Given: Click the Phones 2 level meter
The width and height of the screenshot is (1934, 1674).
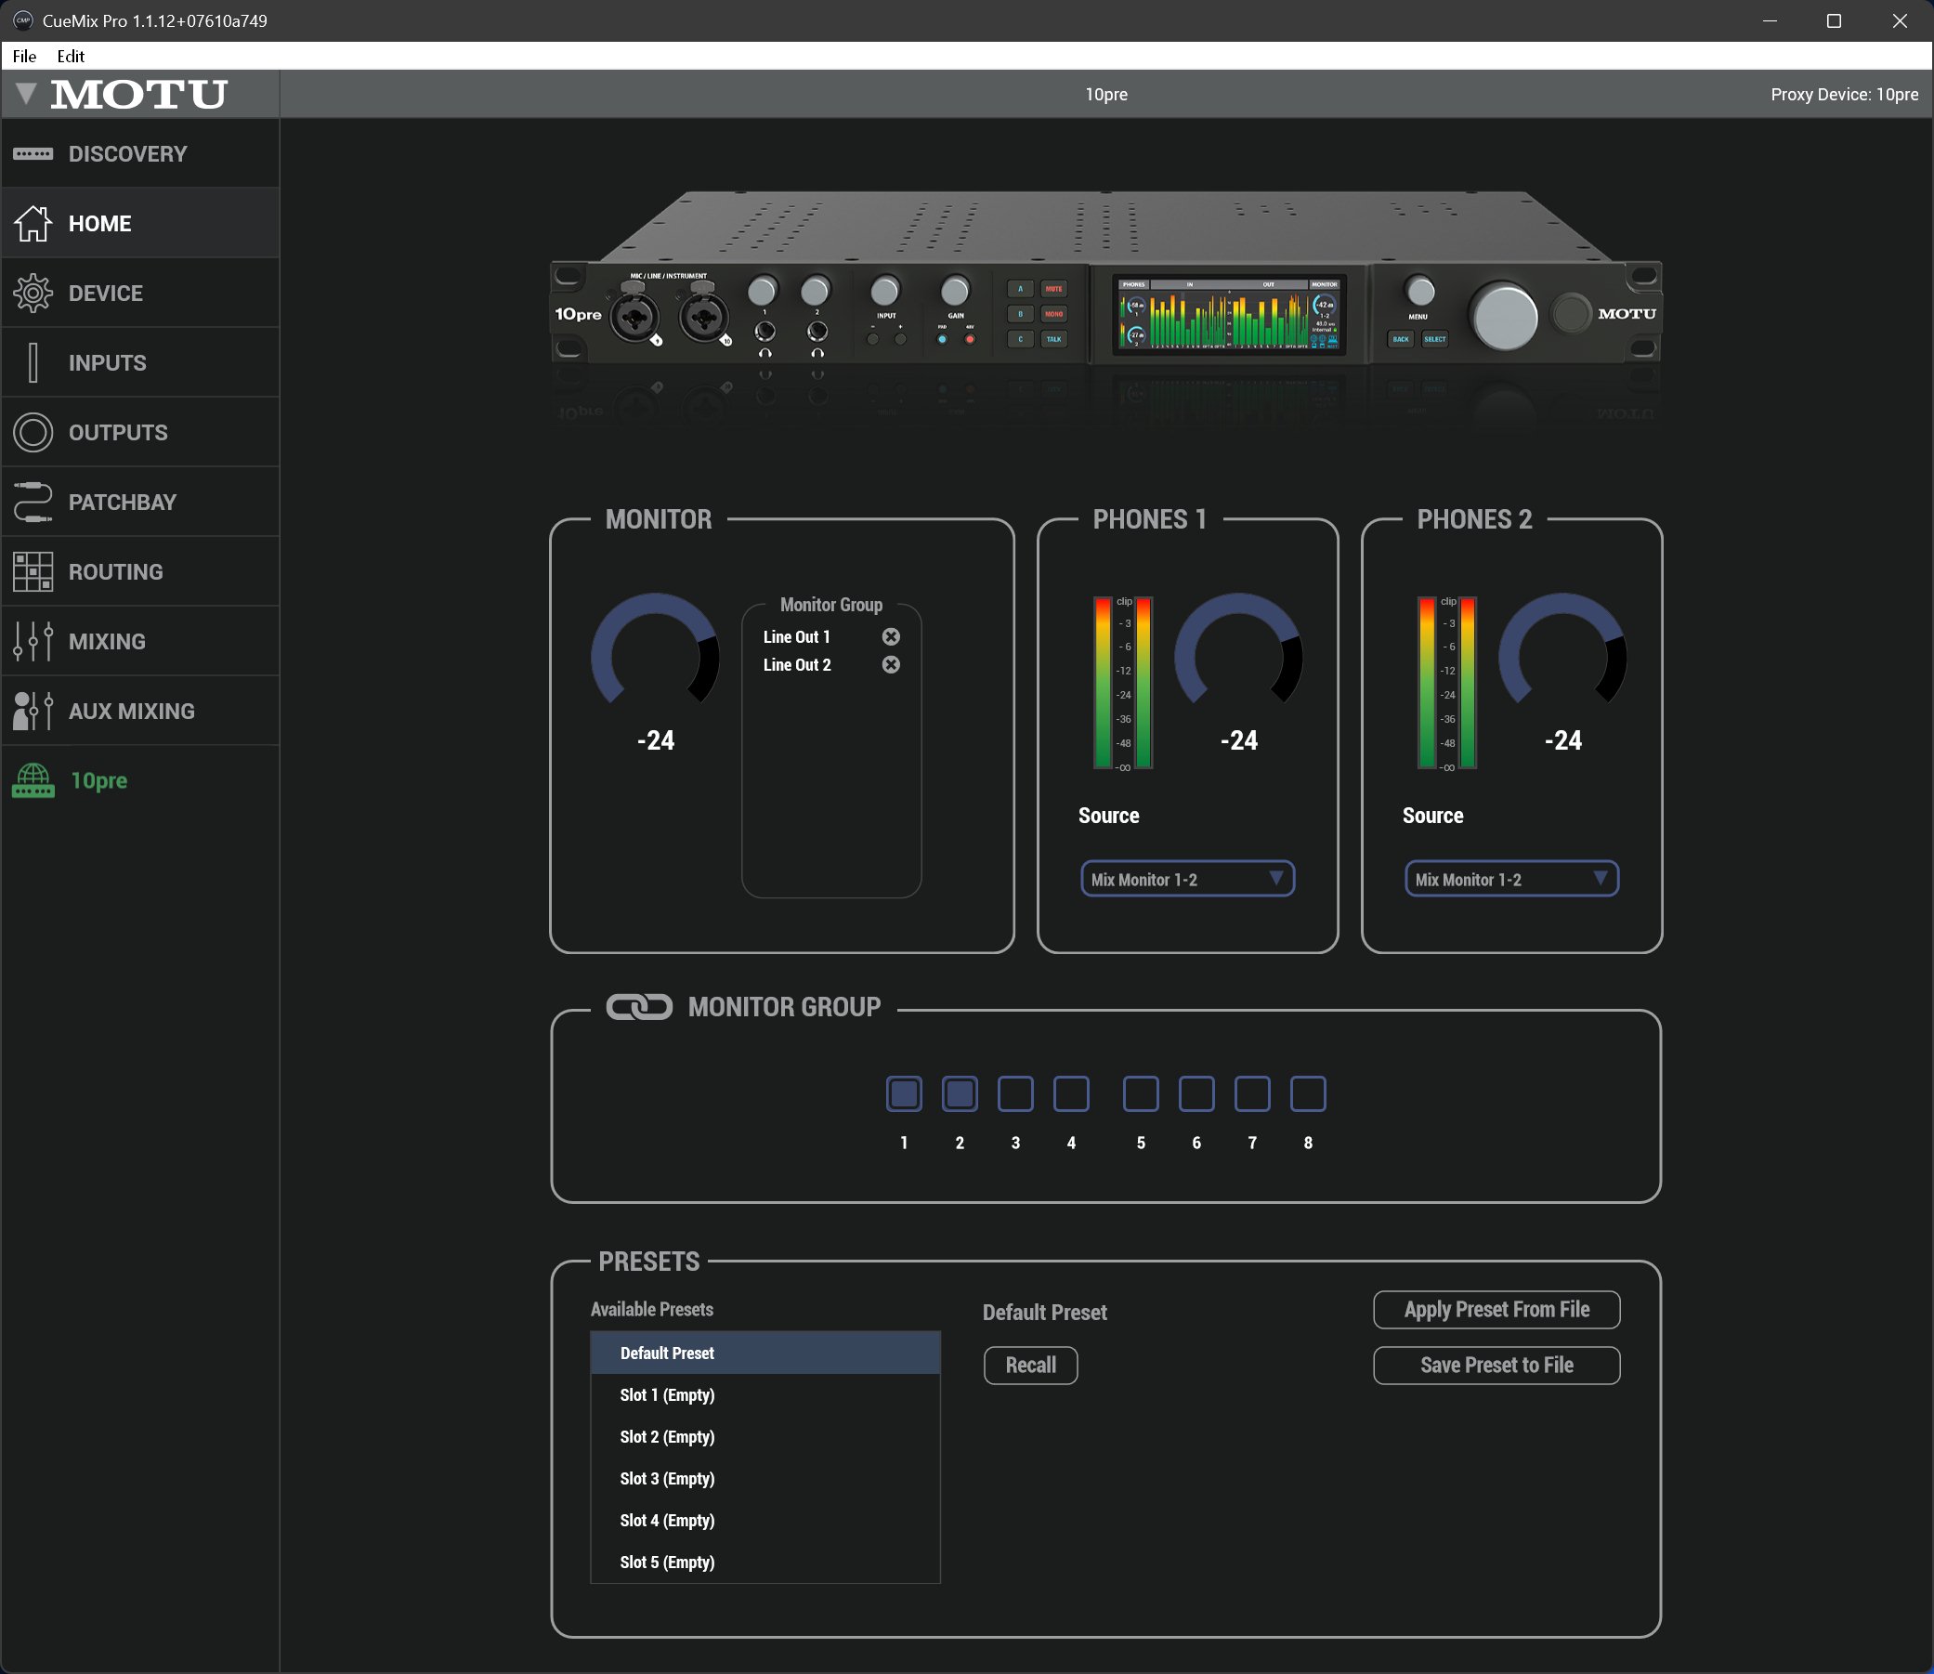Looking at the screenshot, I should click(1447, 683).
